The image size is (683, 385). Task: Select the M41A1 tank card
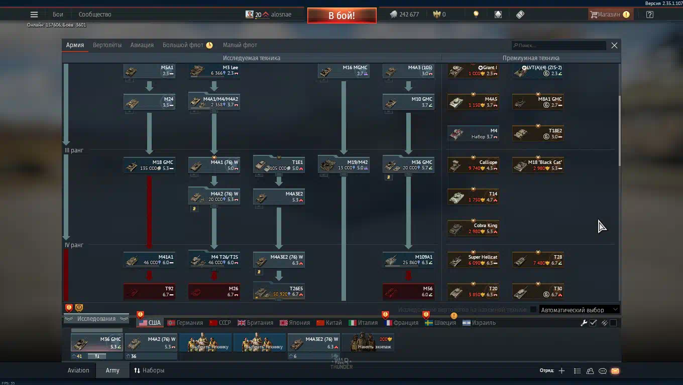pyautogui.click(x=149, y=260)
